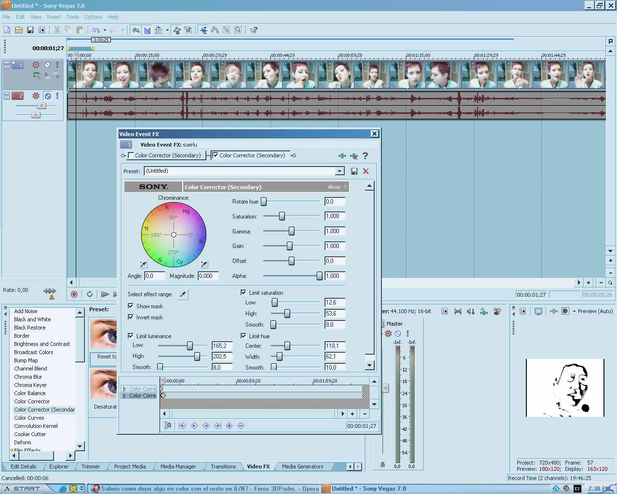Switch to the Media Generators tab

303,467
